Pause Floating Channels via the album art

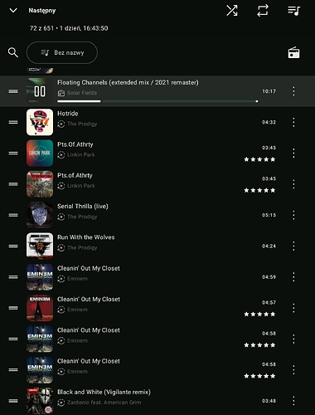[40, 91]
